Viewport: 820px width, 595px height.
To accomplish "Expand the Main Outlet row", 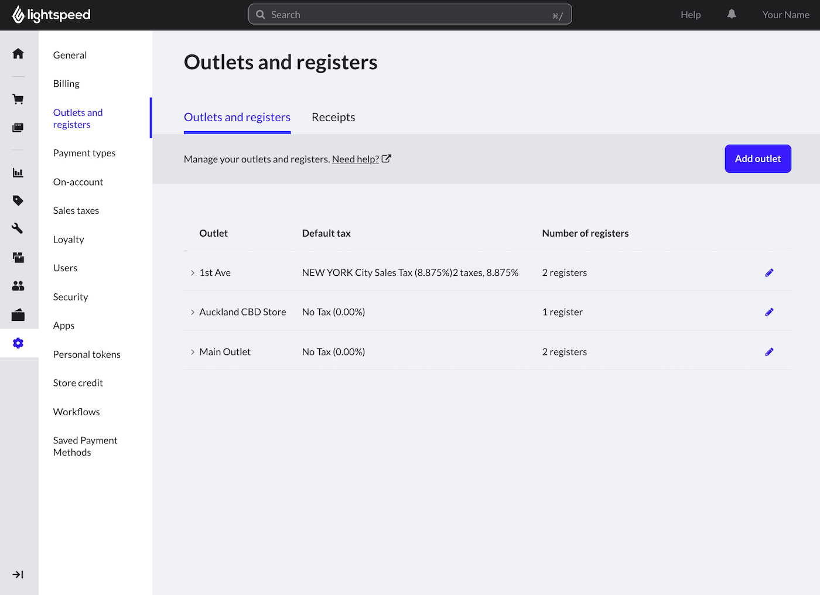I will click(192, 352).
